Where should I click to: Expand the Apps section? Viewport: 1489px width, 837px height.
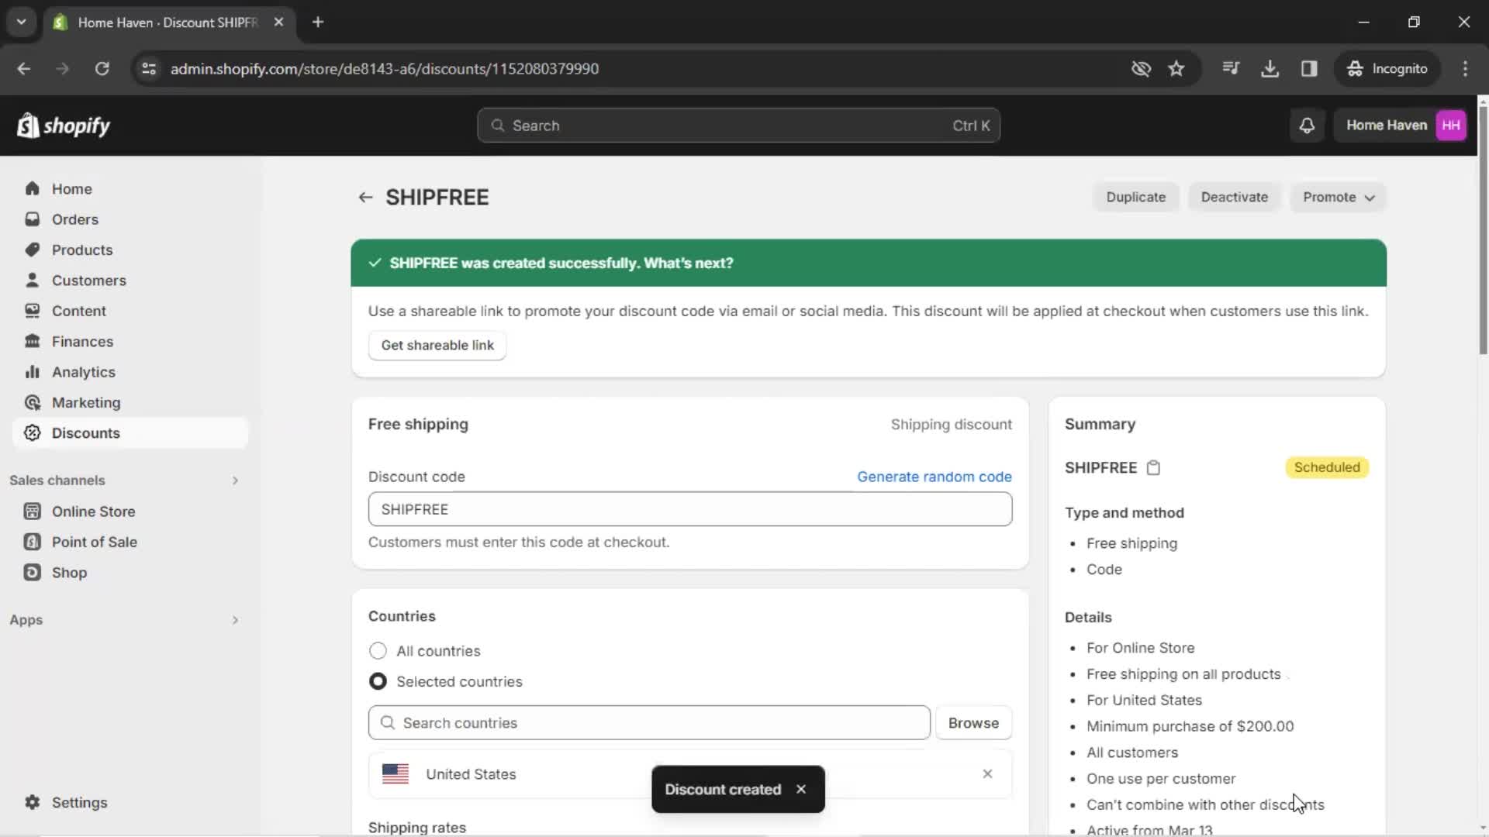[x=234, y=619]
